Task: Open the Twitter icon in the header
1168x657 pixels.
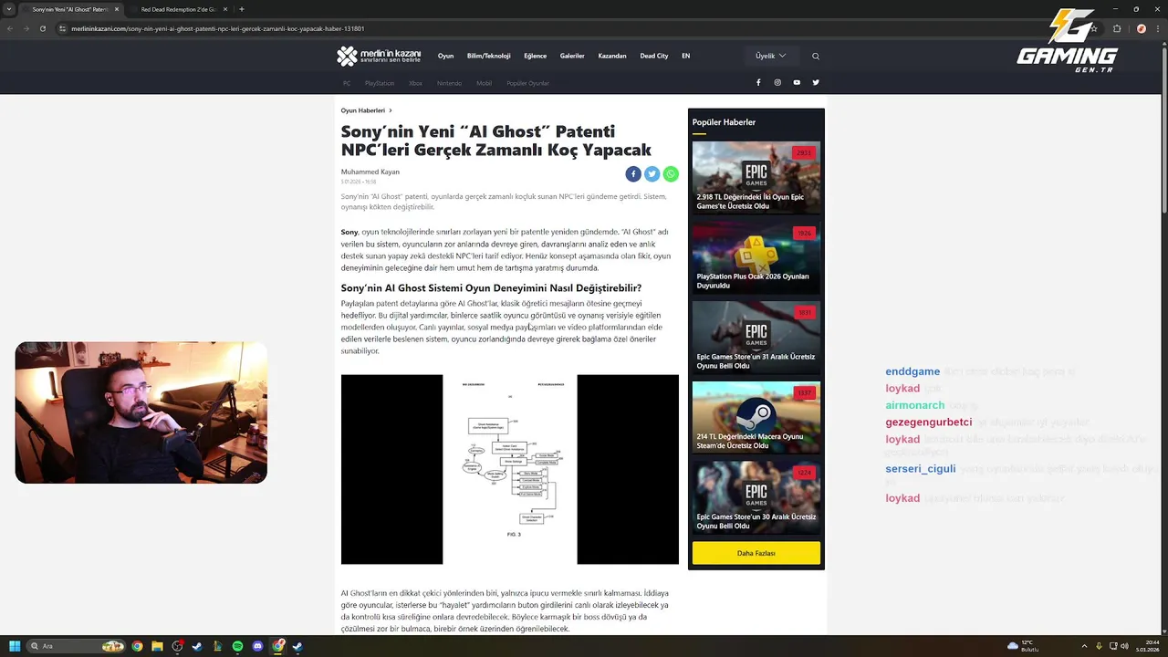Action: coord(816,82)
